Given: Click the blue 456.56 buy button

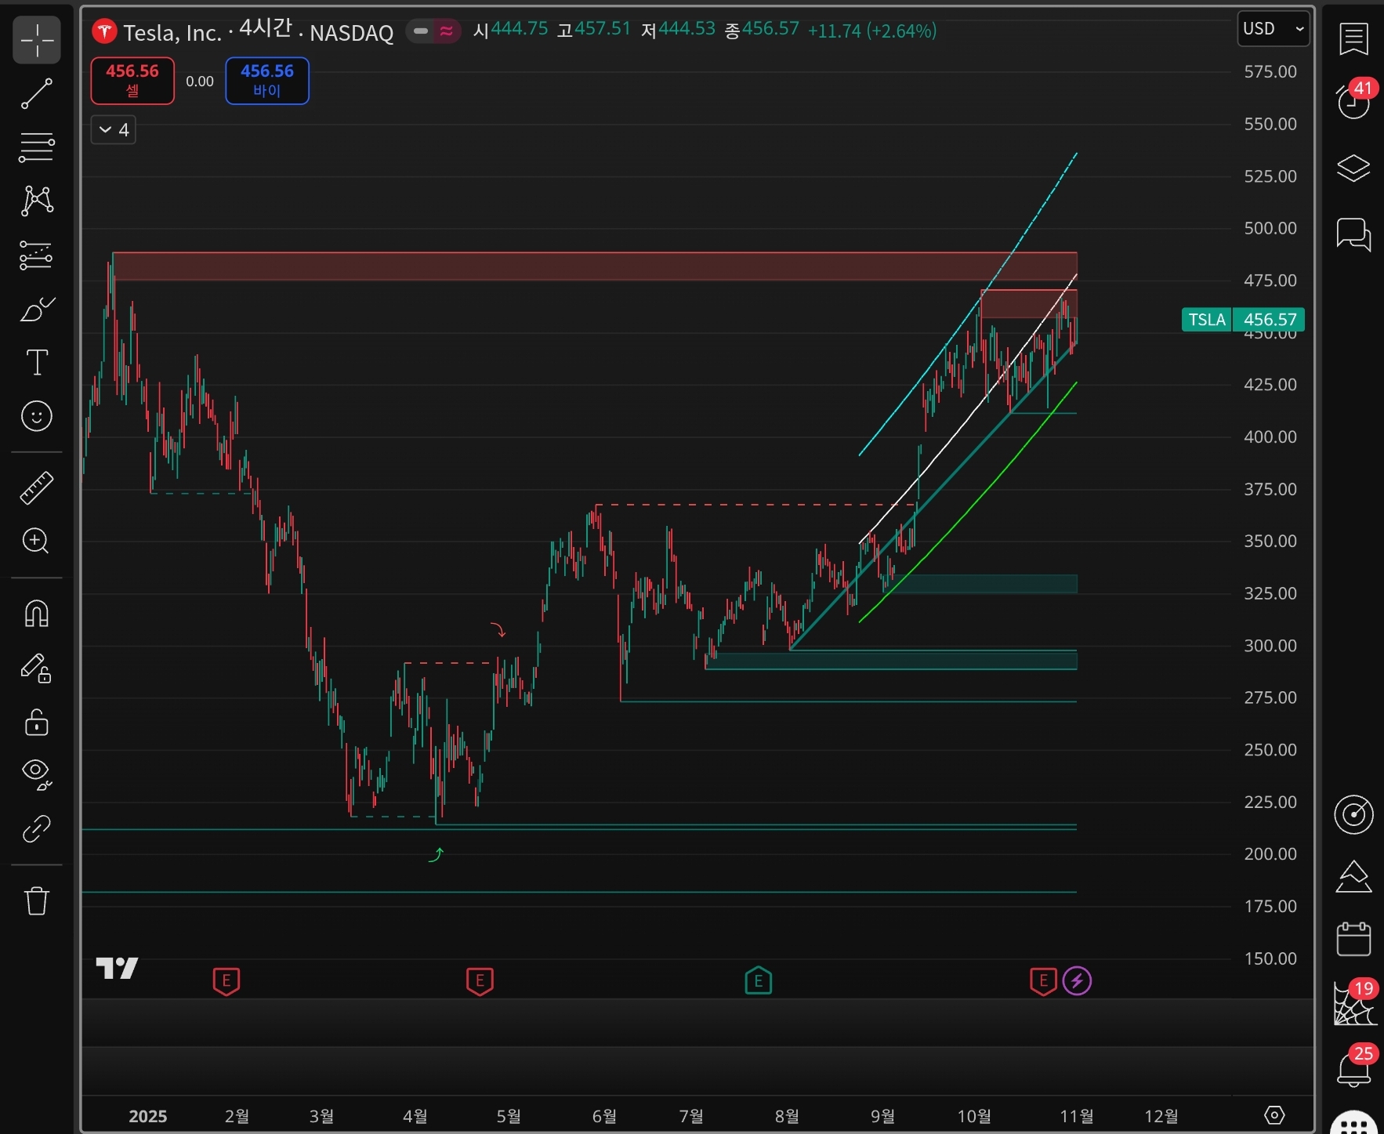Looking at the screenshot, I should [267, 81].
